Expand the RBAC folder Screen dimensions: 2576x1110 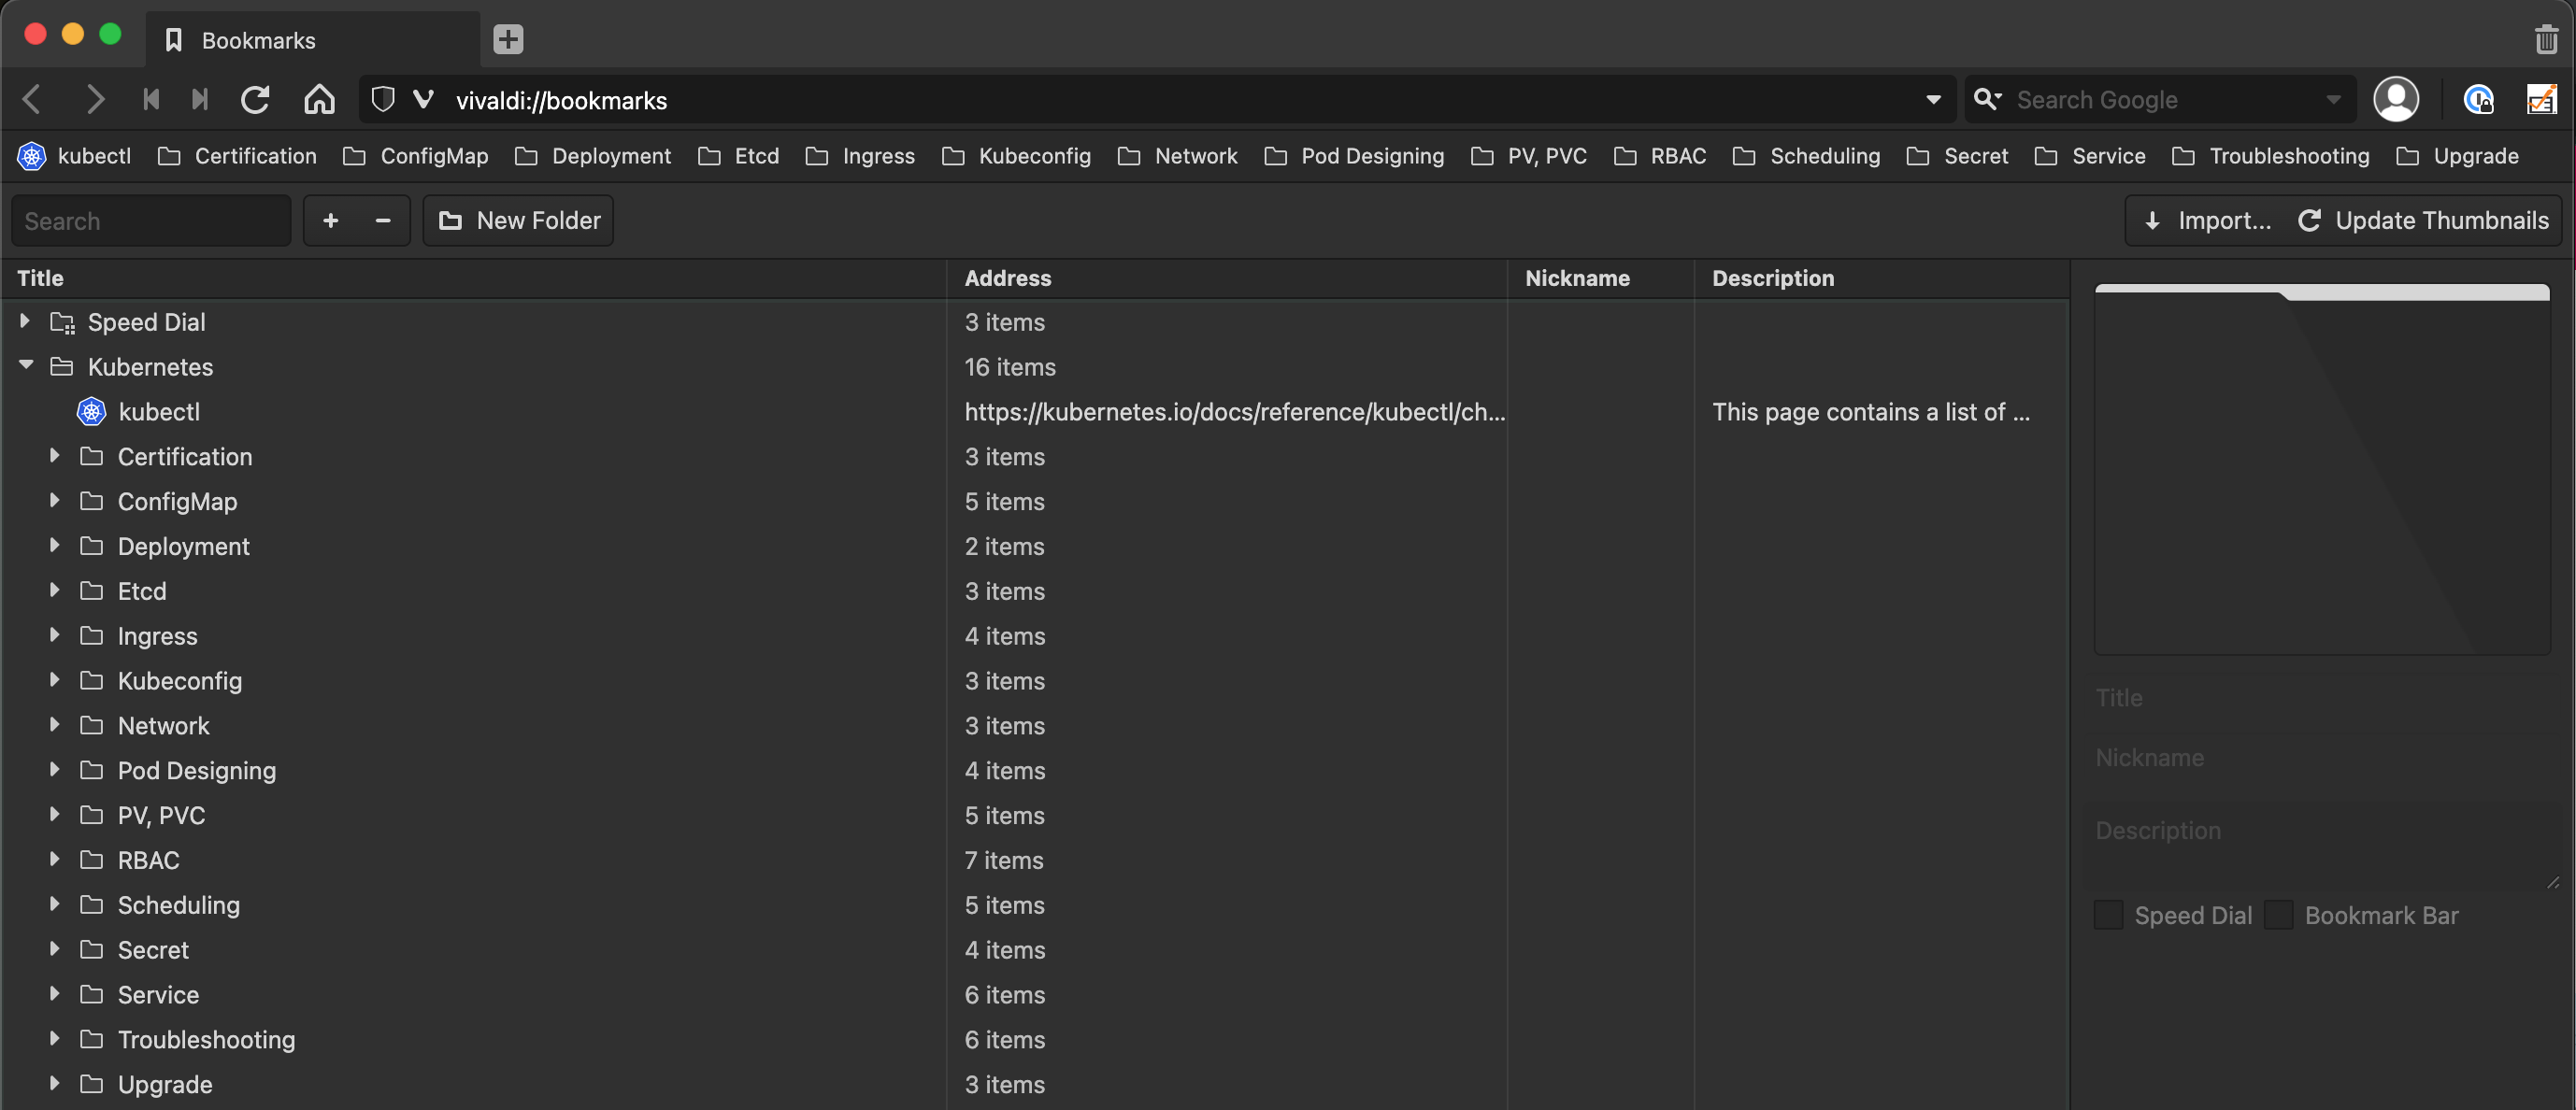coord(55,859)
